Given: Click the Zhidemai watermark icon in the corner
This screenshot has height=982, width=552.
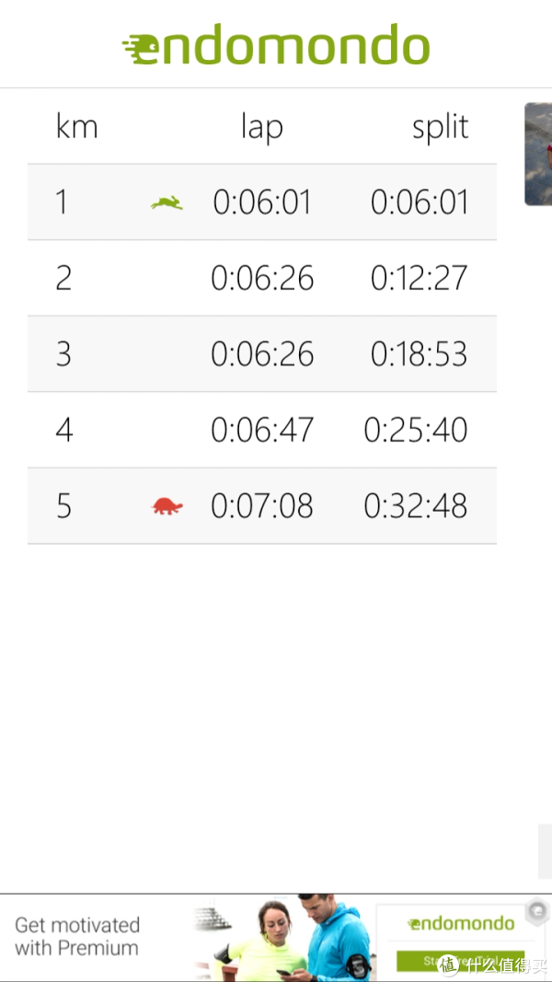Looking at the screenshot, I should 447,964.
